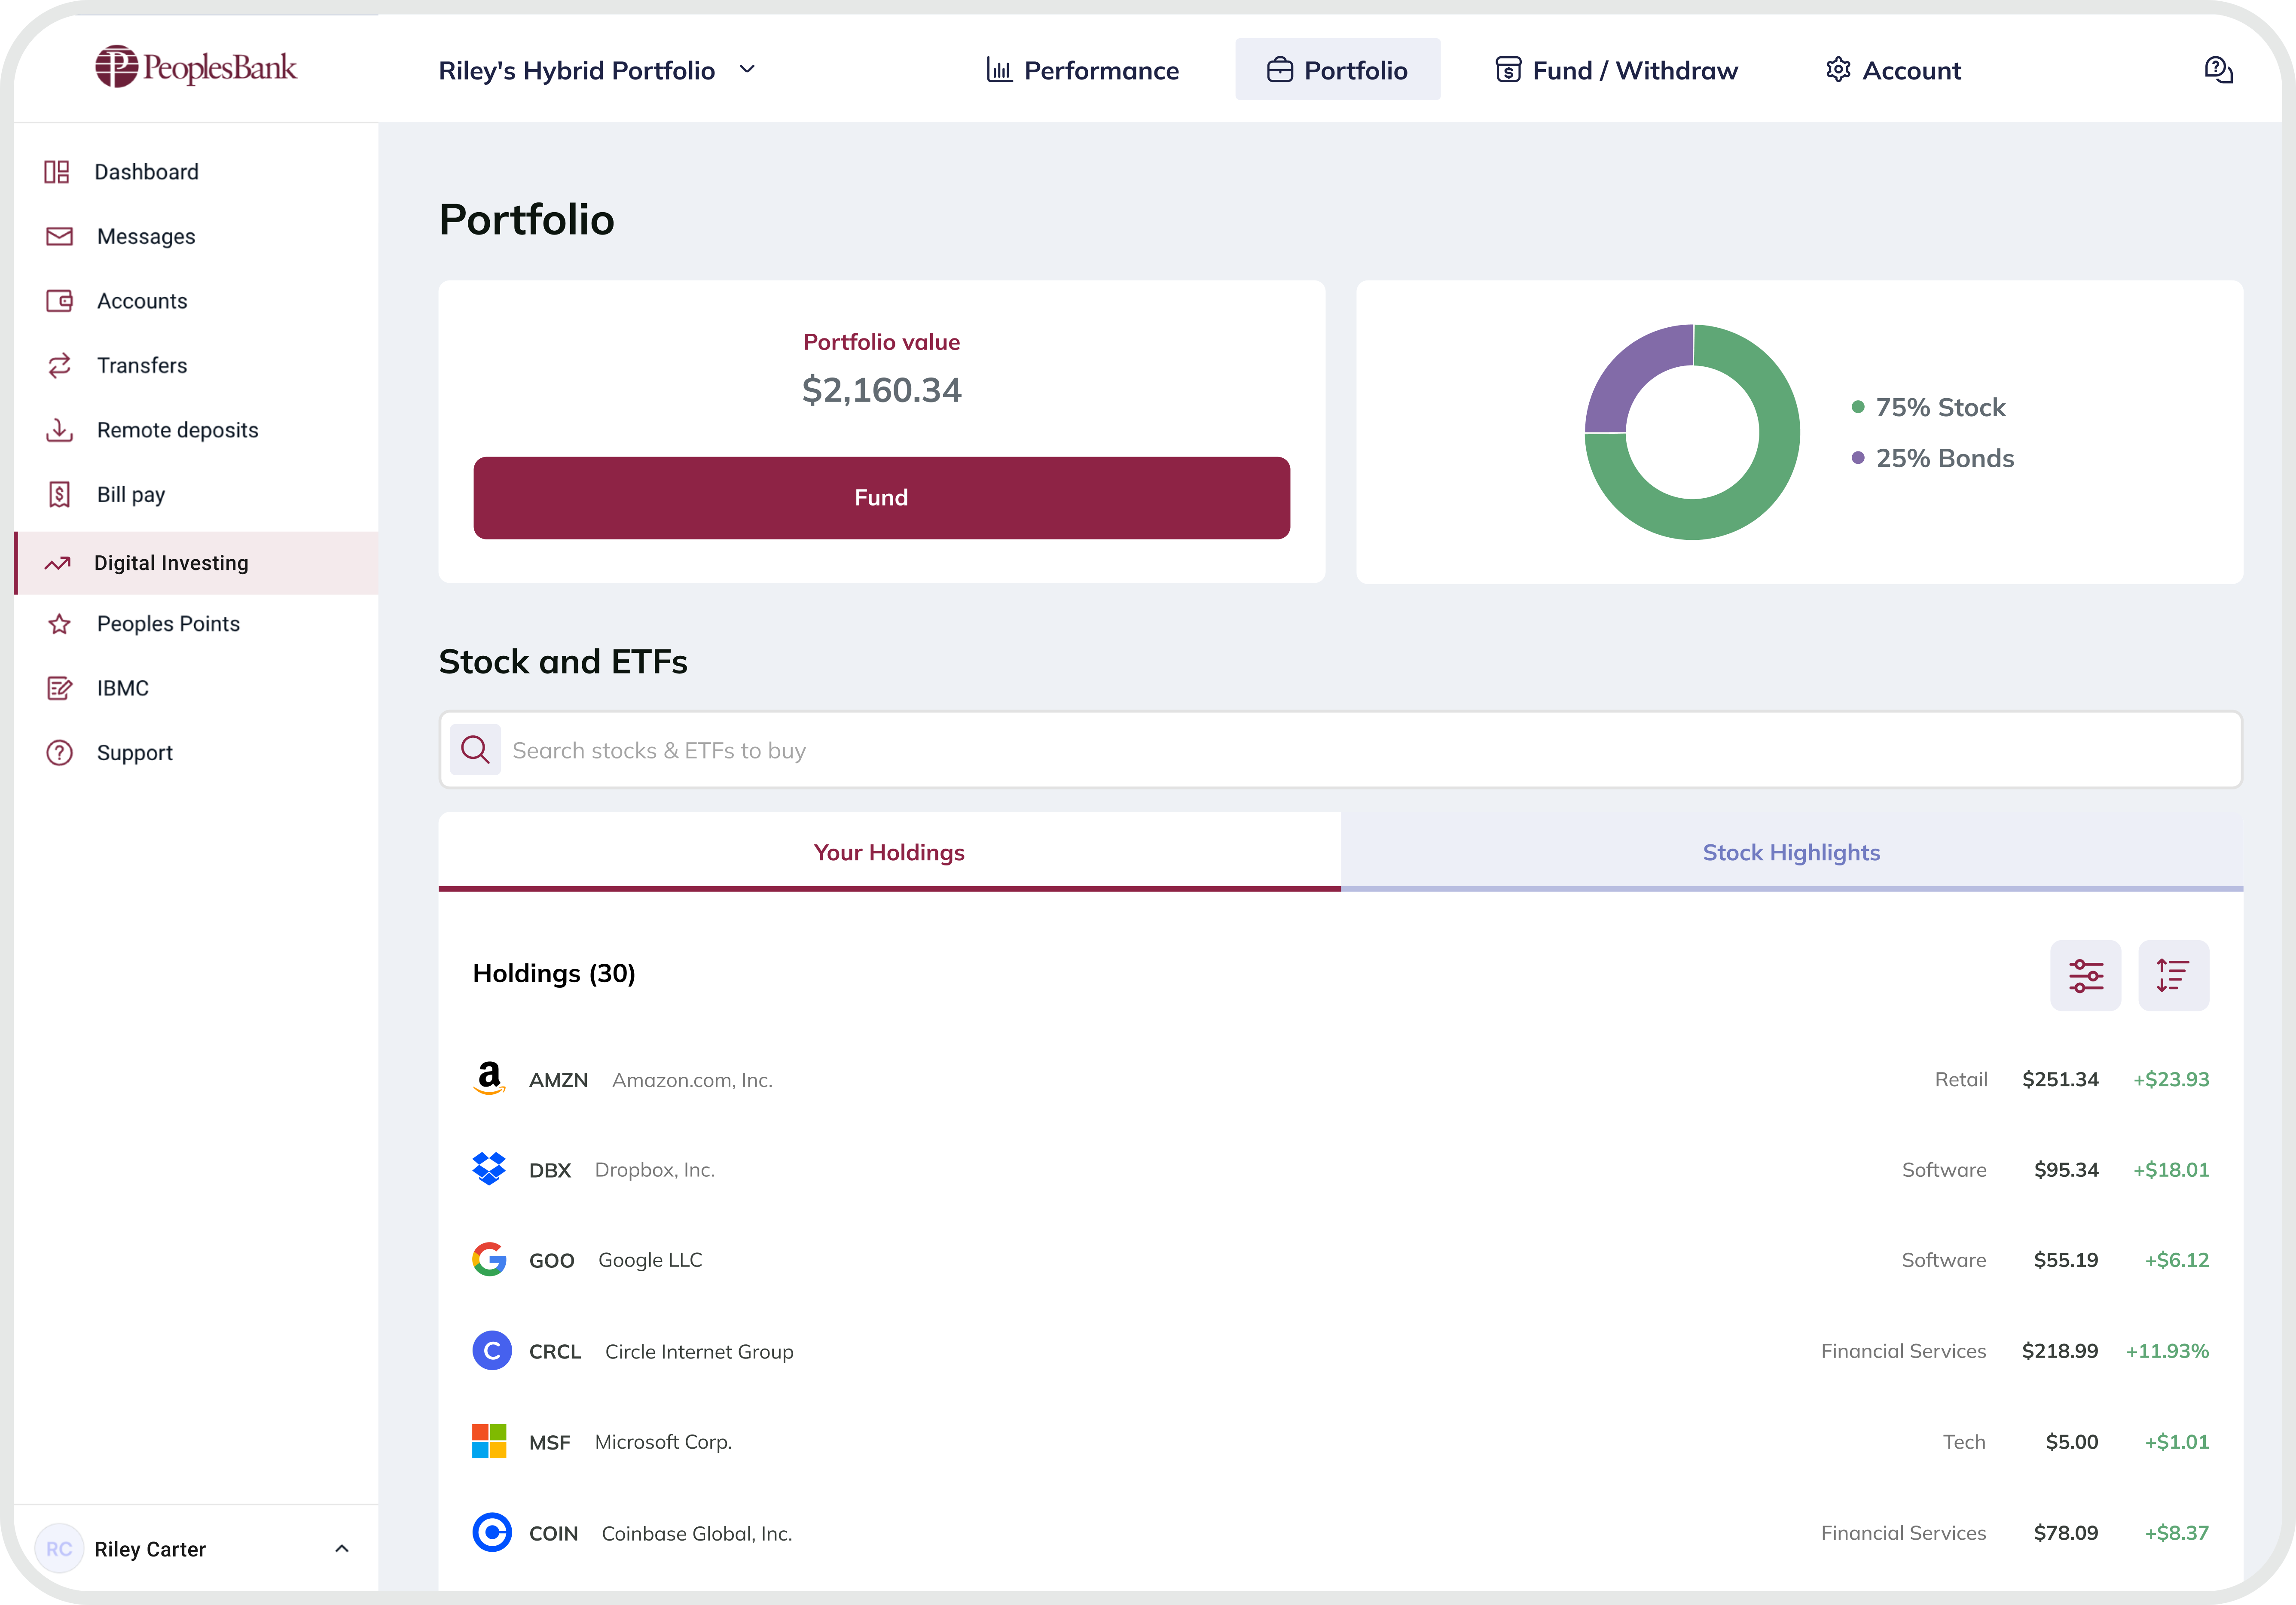Open the holdings sort order icon
The height and width of the screenshot is (1605, 2296).
pyautogui.click(x=2173, y=975)
